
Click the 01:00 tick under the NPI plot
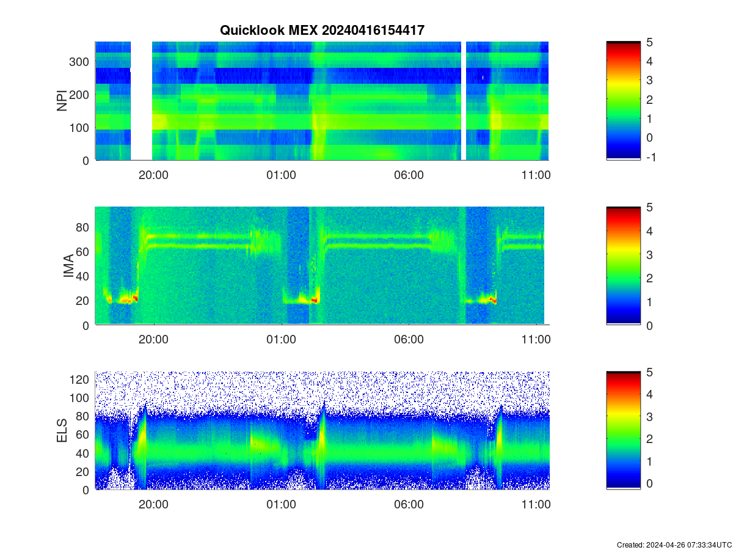(x=281, y=174)
